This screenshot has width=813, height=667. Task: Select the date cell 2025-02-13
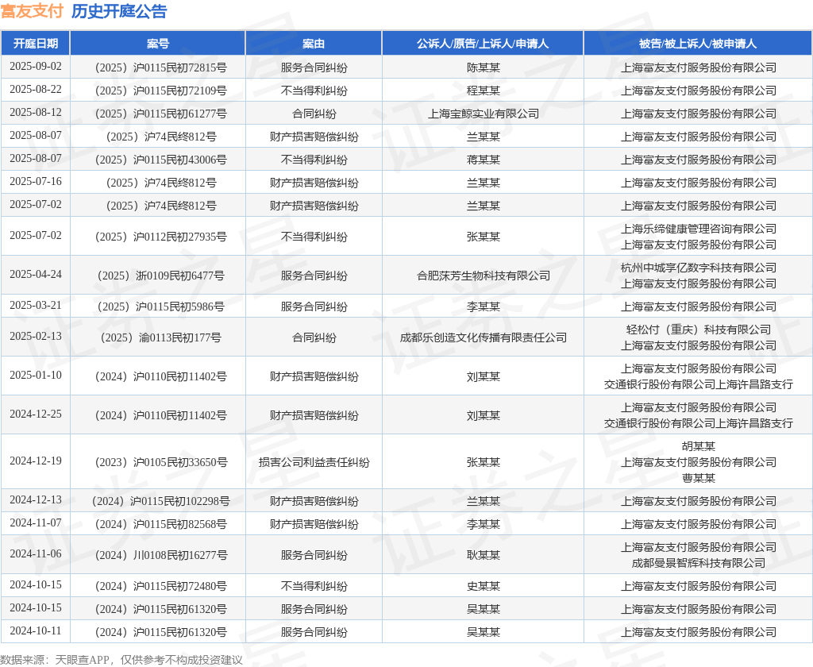click(35, 336)
